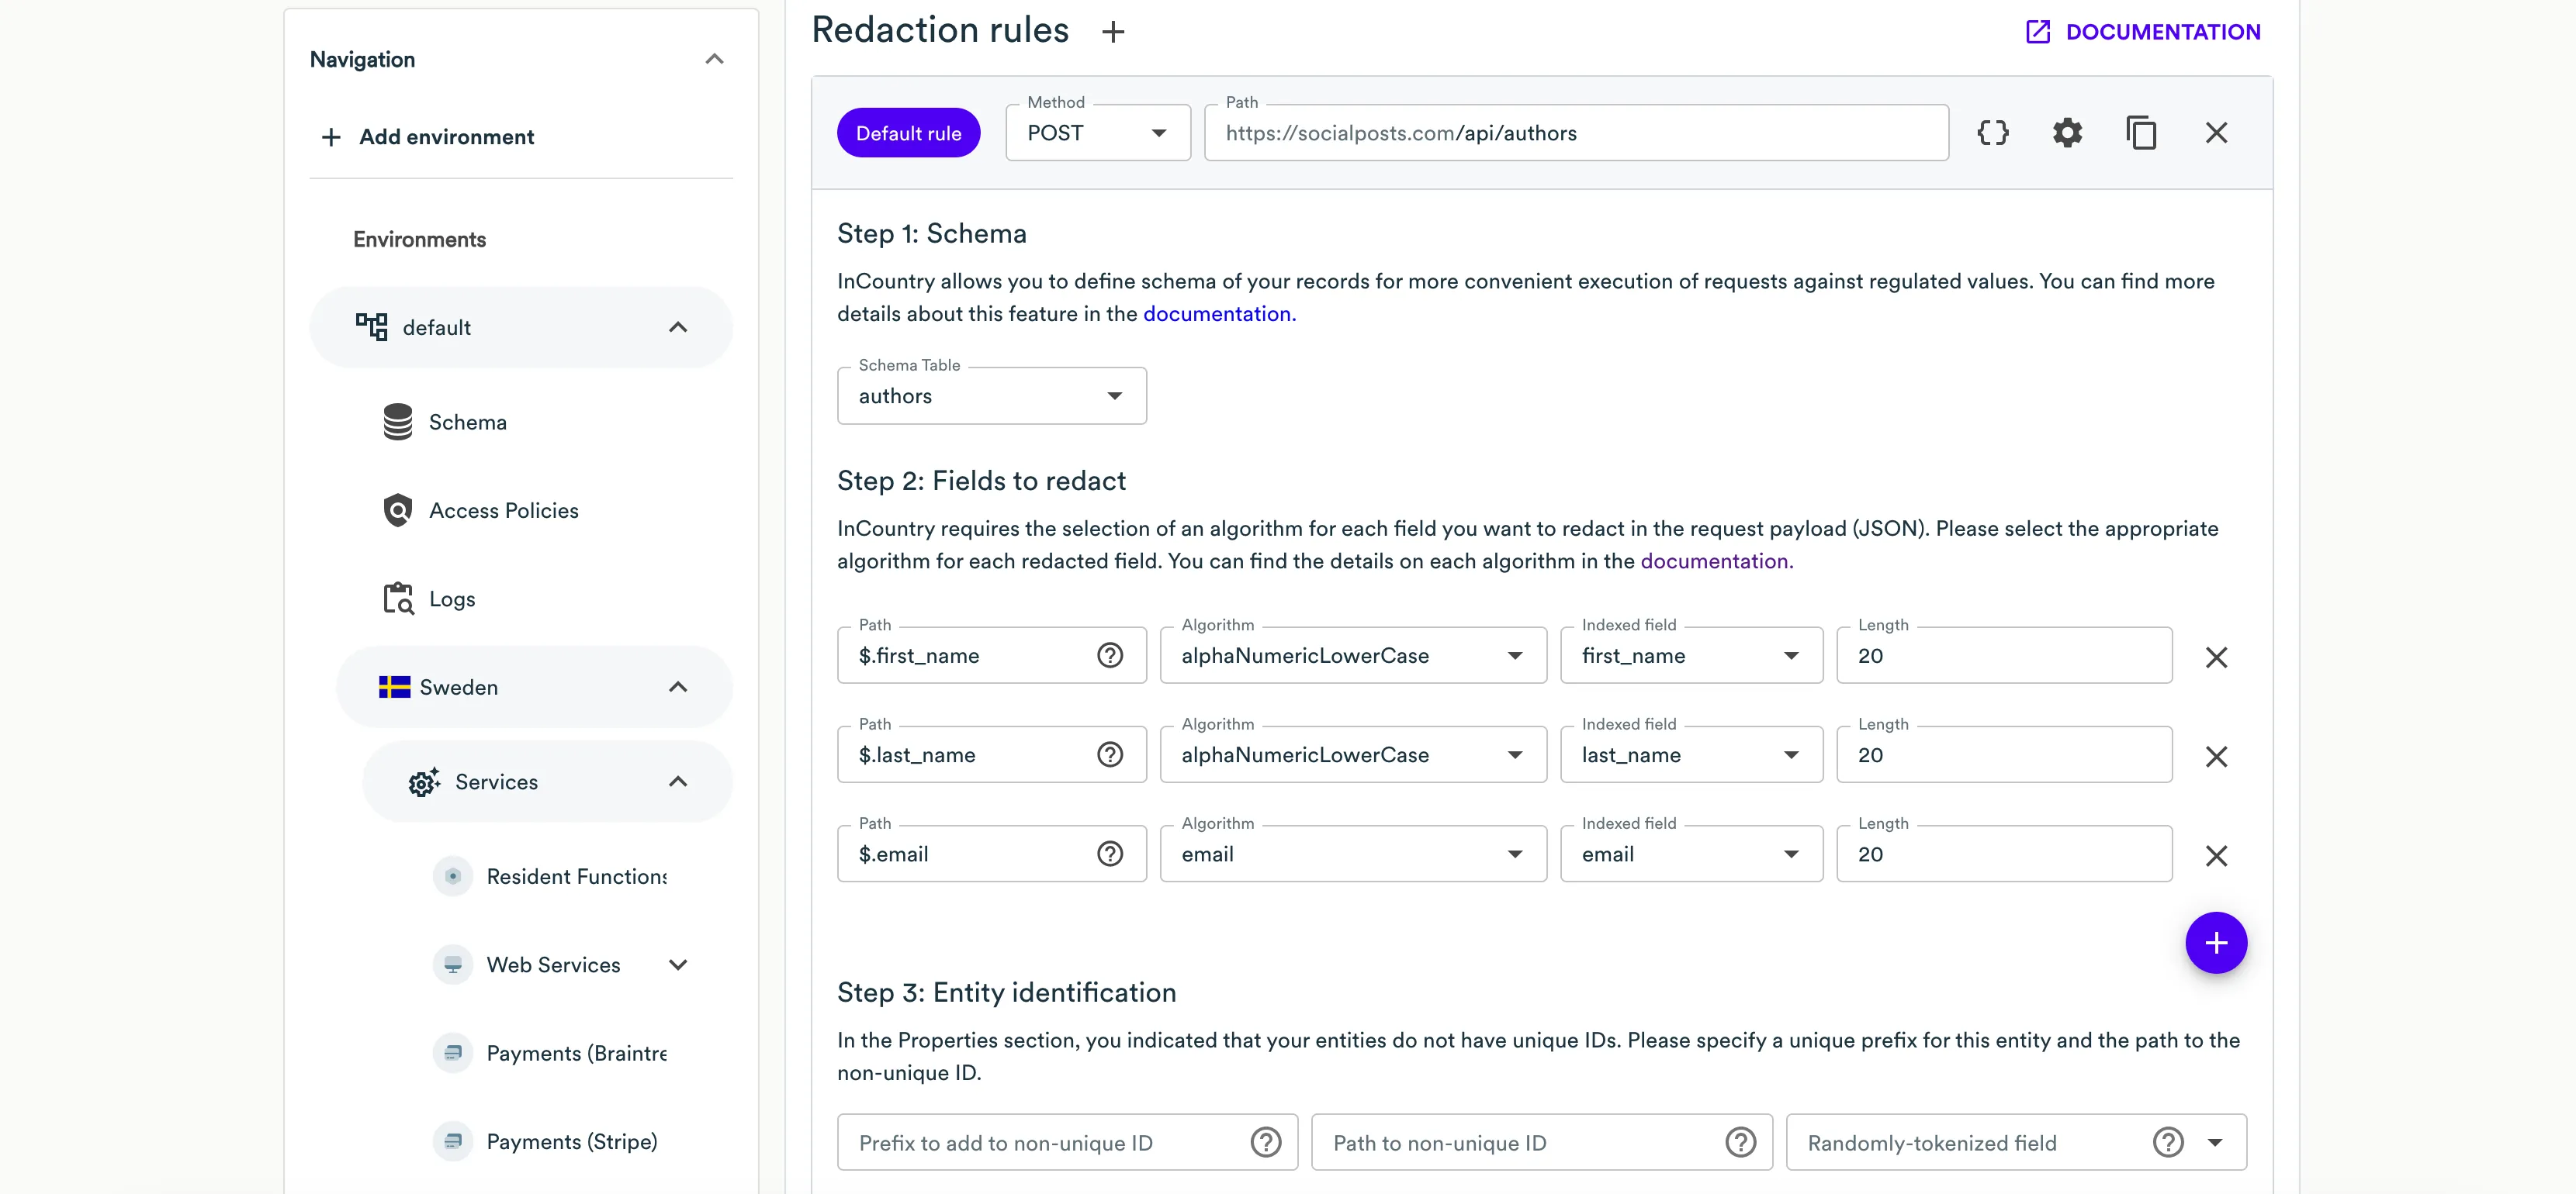The height and width of the screenshot is (1194, 2576).
Task: Open the POST method dropdown
Action: pyautogui.click(x=1159, y=132)
